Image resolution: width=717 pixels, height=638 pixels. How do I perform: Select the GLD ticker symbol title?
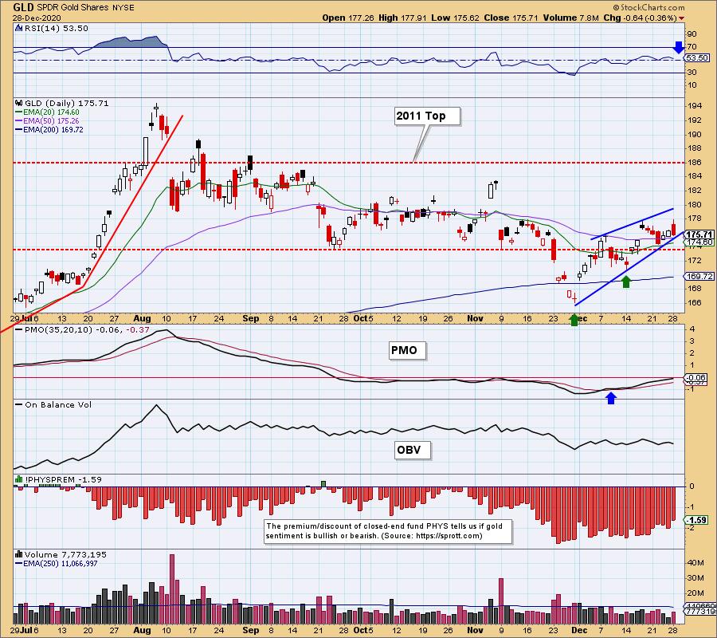[x=22, y=7]
